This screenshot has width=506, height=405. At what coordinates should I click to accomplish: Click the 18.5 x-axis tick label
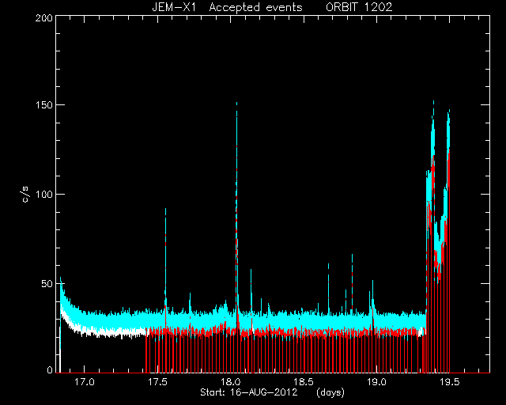pos(304,382)
